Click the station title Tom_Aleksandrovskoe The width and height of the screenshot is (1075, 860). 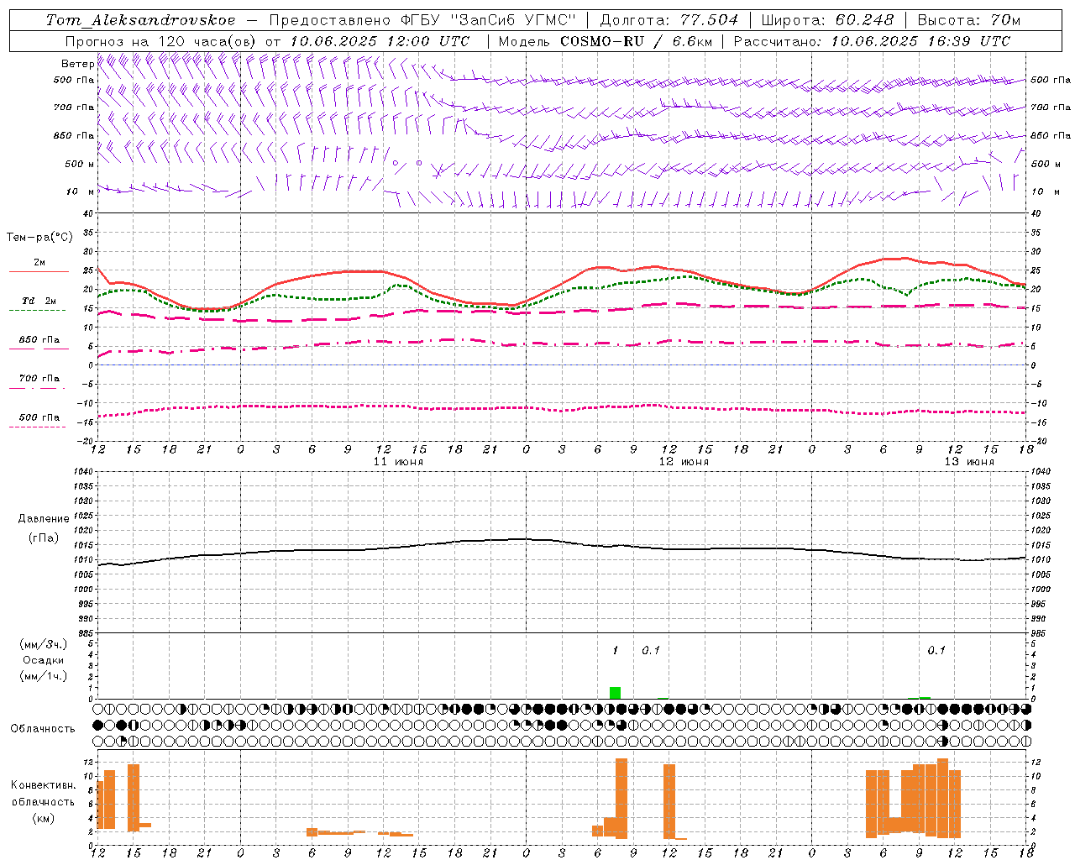141,20
